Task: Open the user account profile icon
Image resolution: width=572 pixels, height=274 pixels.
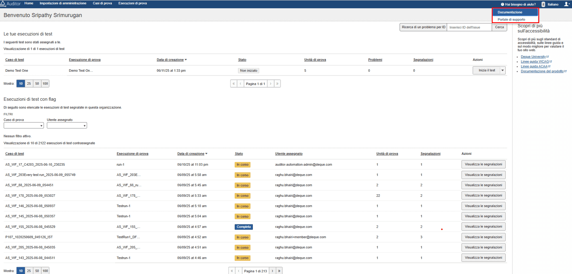Action: 567,4
